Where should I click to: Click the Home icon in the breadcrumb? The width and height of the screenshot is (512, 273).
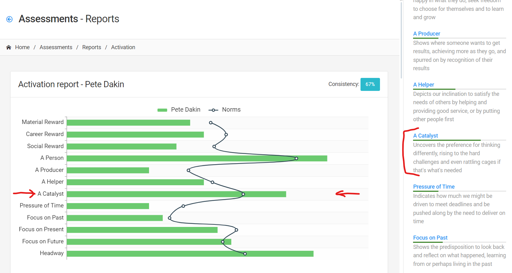[9, 47]
